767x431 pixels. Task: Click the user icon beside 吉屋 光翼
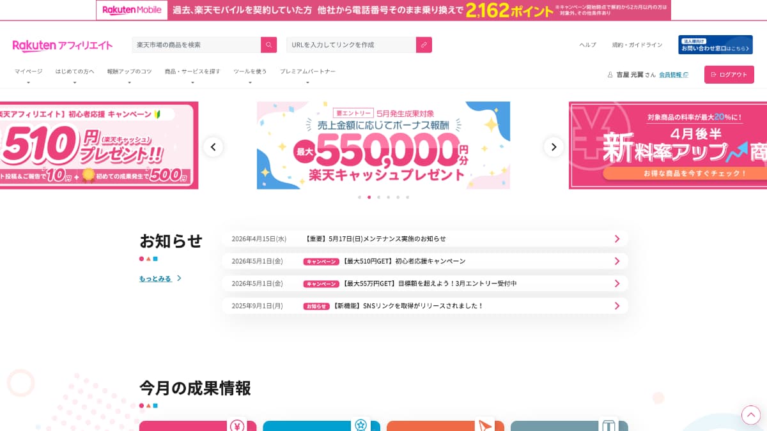(610, 75)
